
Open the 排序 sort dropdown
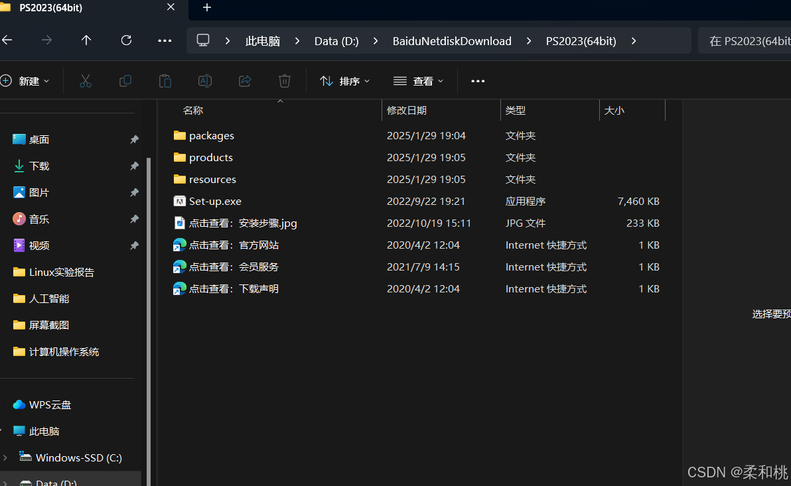(345, 81)
